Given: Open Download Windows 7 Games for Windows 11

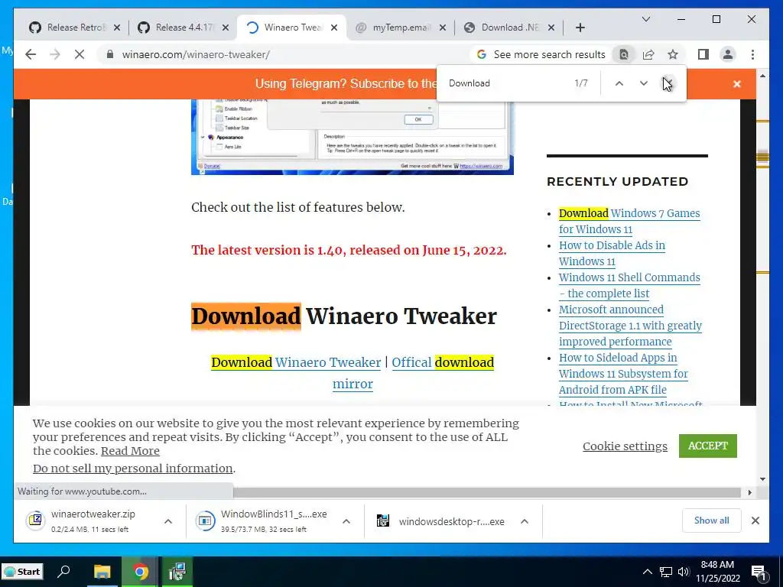Looking at the screenshot, I should coord(629,221).
